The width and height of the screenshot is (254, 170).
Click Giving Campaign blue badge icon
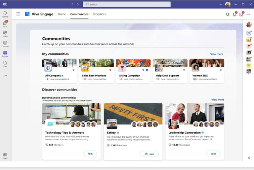(147, 70)
